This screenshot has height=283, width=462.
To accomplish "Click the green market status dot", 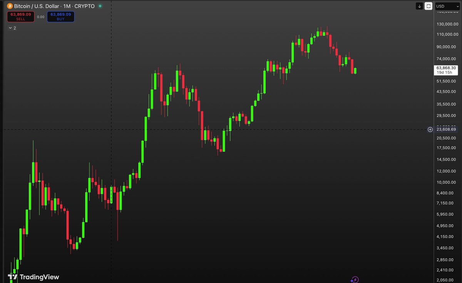I will tap(100, 6).
